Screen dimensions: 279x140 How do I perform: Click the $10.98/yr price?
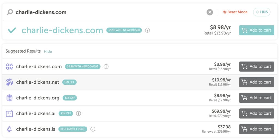click(221, 80)
